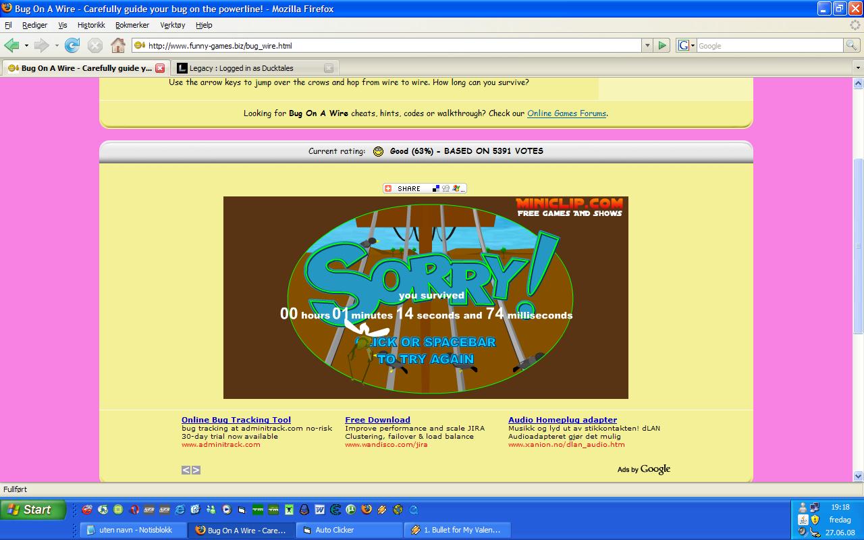Visit the www.xanion.no/dlan_audio.htm ad URL
The image size is (864, 540).
click(x=566, y=444)
